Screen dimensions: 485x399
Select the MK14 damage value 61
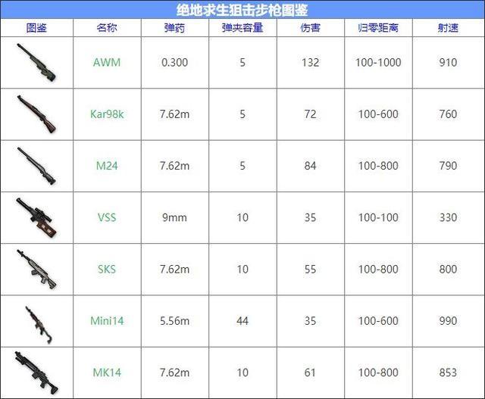point(310,372)
